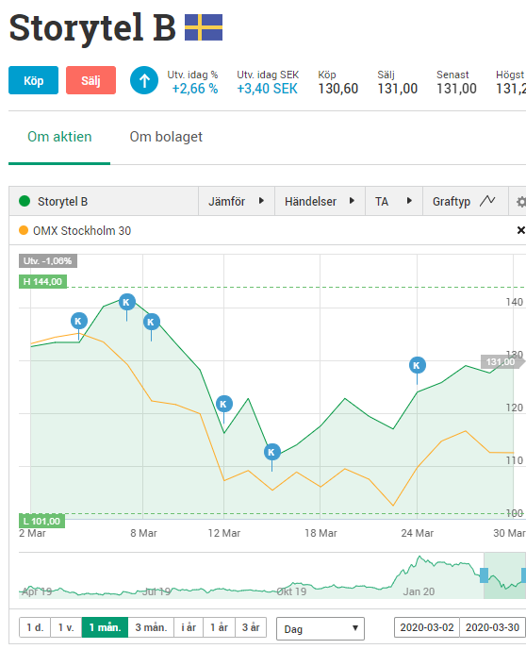Viewport: 526px width, 649px height.
Task: Select the 1 v. time range
Action: (x=66, y=627)
